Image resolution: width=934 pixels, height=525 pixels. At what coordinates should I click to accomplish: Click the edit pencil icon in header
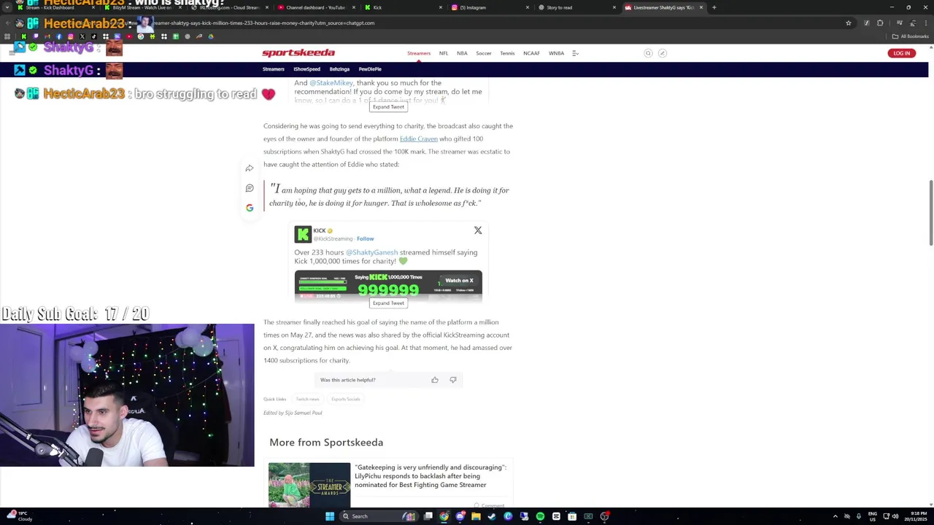(x=663, y=53)
